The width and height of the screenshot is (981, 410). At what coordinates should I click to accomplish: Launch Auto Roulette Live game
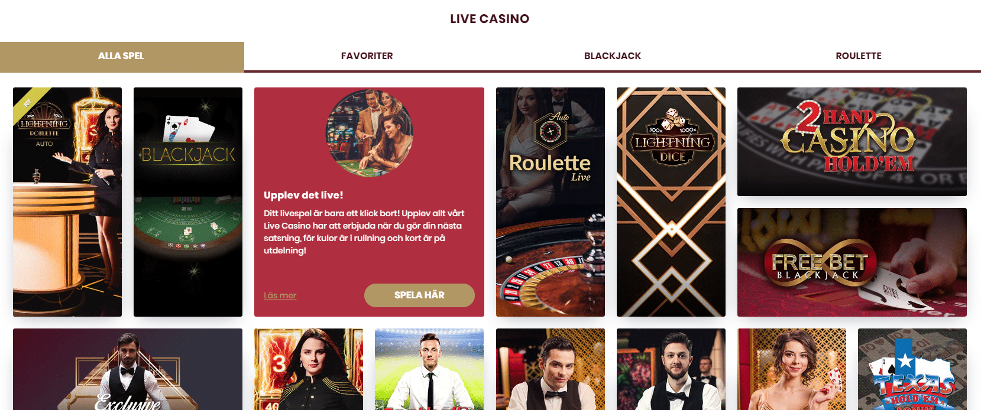(x=551, y=202)
